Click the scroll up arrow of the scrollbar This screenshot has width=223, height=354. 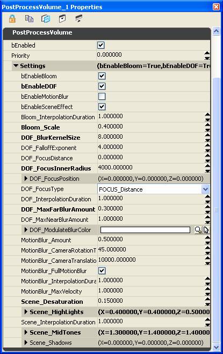(216, 31)
